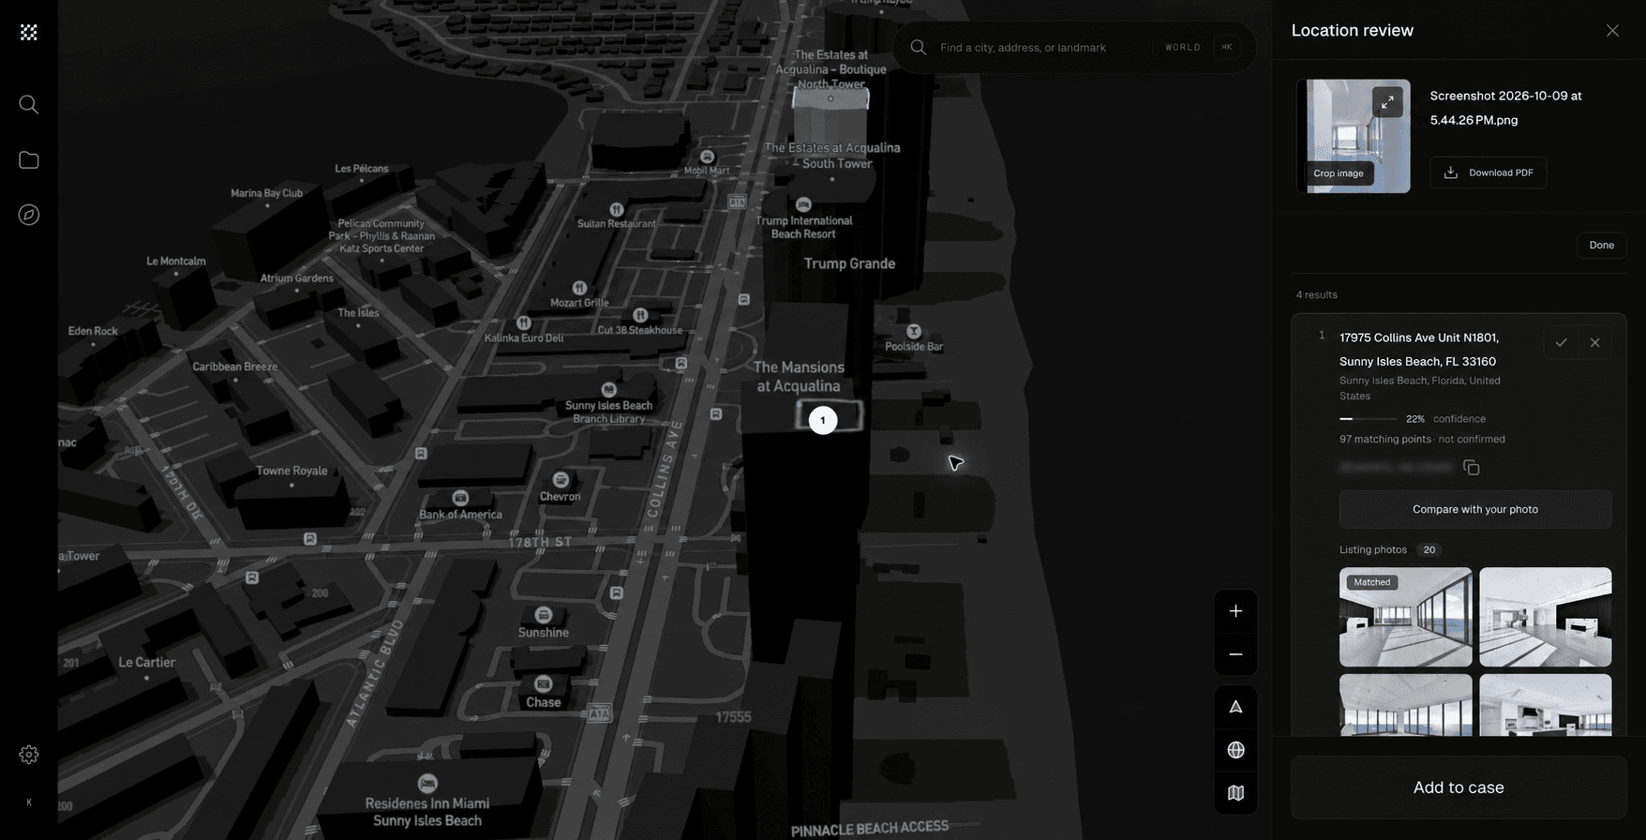Screen dimensions: 1646x840
Task: Copy the coordinates of result 1
Action: [1472, 467]
